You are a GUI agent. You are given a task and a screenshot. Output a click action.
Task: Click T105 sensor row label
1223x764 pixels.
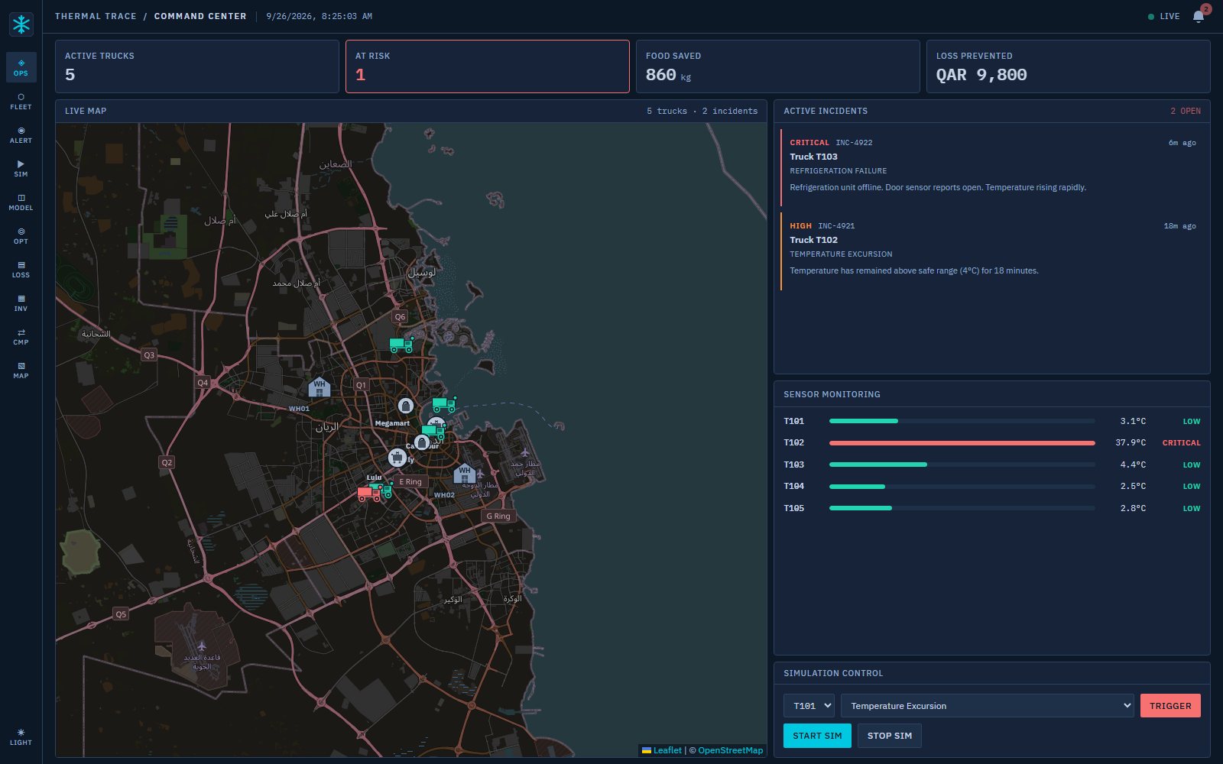coord(793,508)
